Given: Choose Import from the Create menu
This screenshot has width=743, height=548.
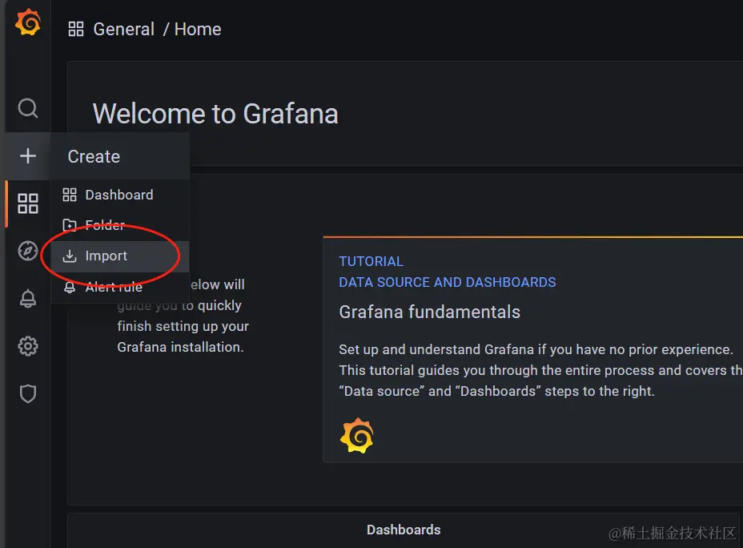Looking at the screenshot, I should click(x=120, y=256).
